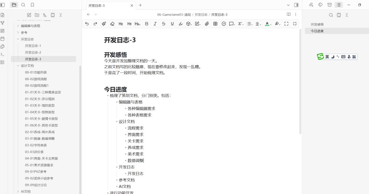
Task: Open graph view from ribbon
Action: coord(3,23)
